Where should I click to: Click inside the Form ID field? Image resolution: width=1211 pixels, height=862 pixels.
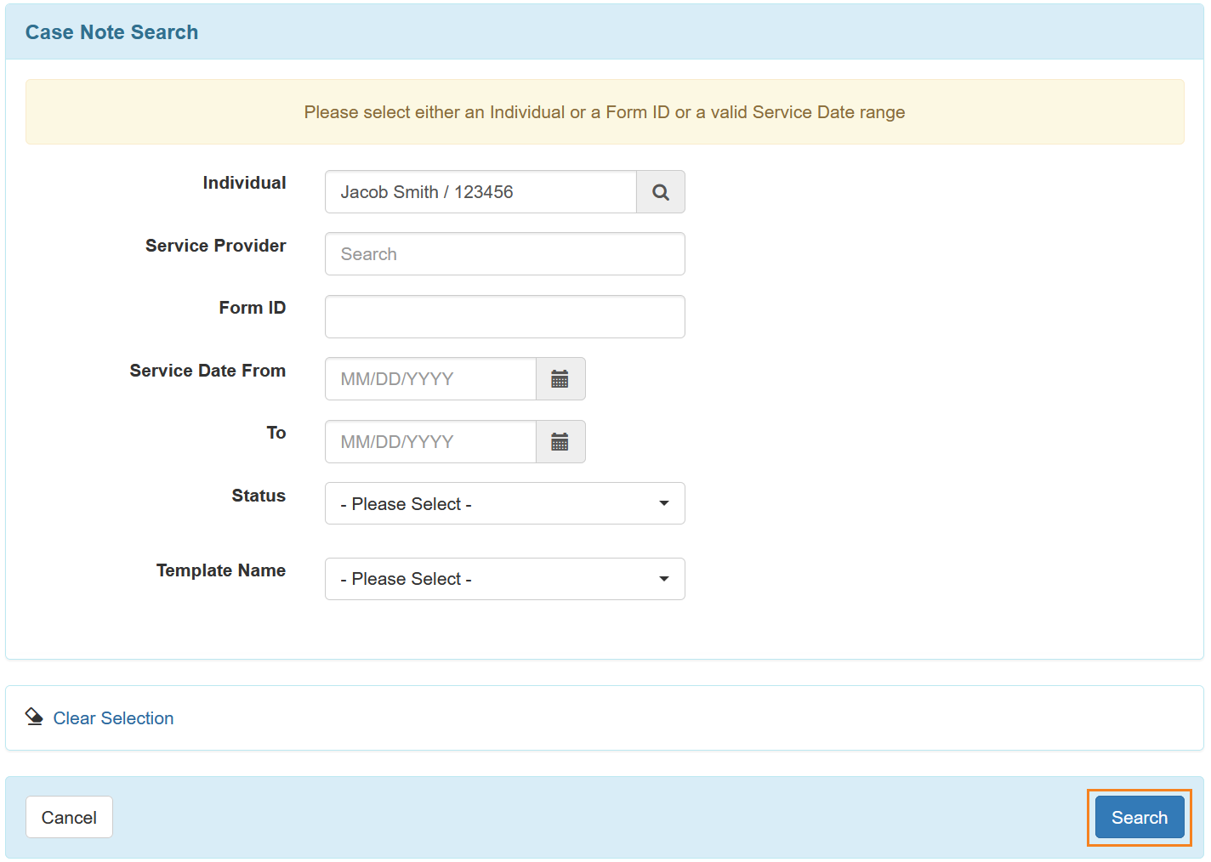tap(504, 316)
